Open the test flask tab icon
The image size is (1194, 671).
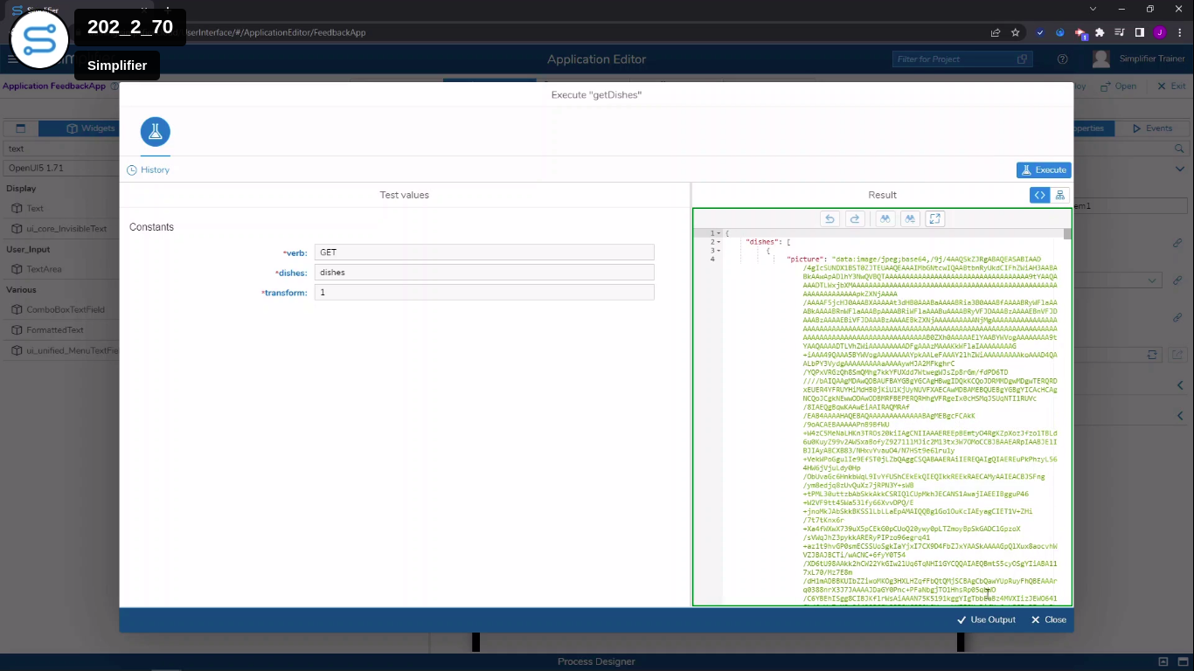point(156,132)
